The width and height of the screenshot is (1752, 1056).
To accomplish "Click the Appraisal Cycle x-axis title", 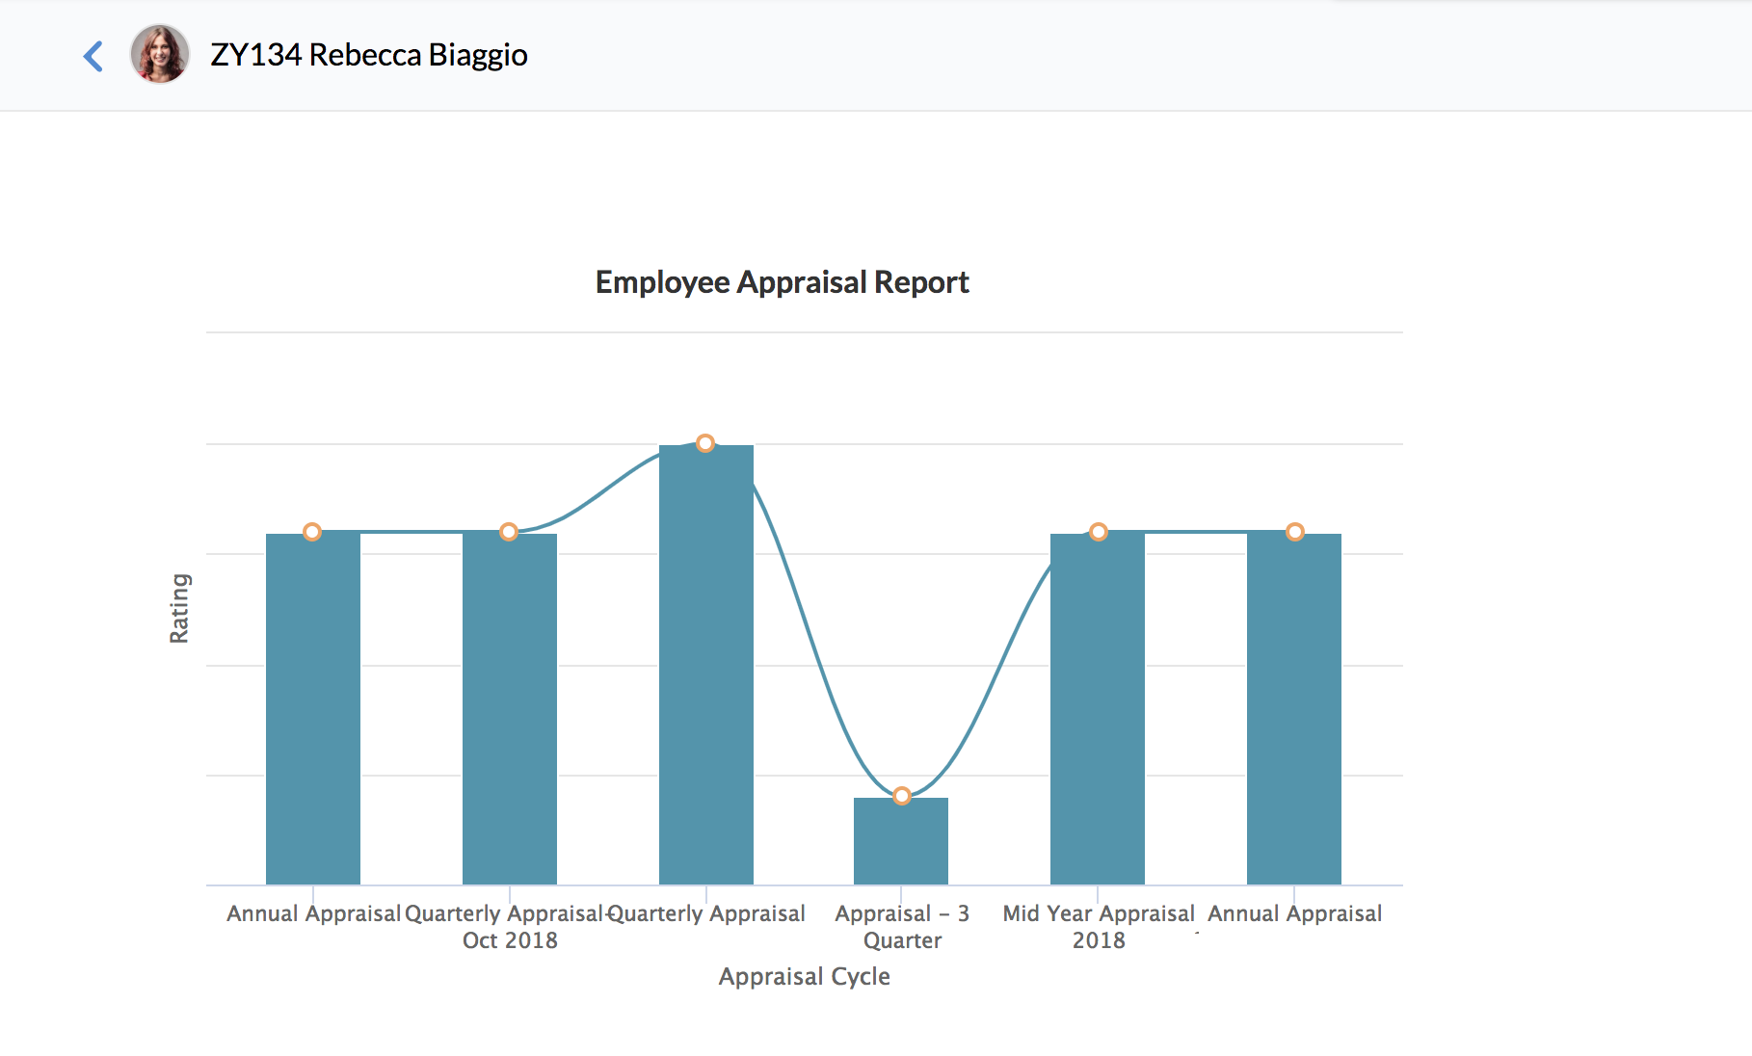I will coord(804,976).
